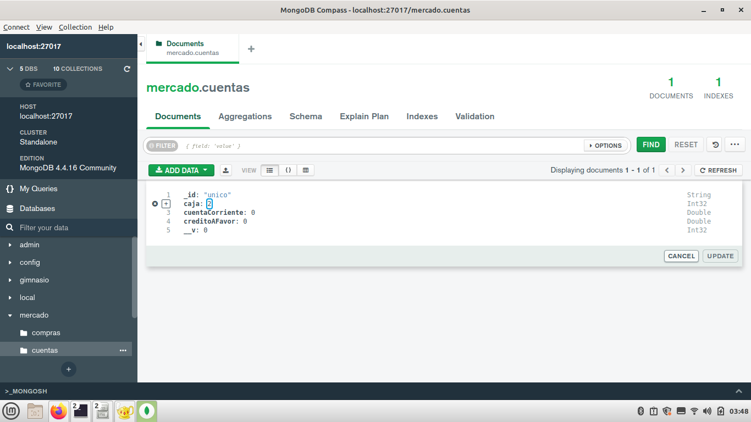Switch to the Schema tab
The image size is (751, 422).
[306, 116]
